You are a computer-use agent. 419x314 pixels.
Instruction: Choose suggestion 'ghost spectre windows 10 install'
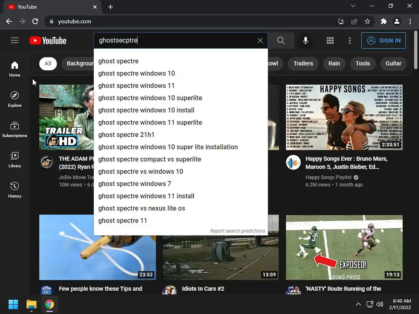pos(181,110)
